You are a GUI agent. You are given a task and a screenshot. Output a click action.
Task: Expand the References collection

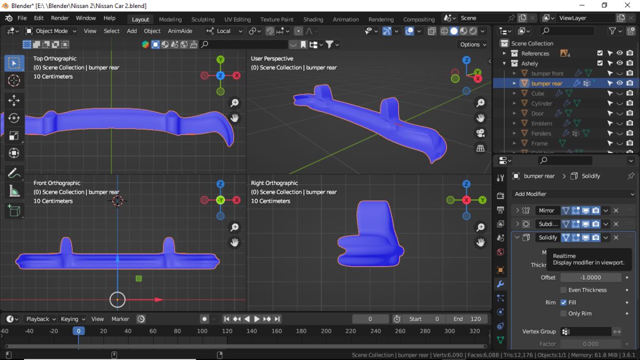click(505, 53)
